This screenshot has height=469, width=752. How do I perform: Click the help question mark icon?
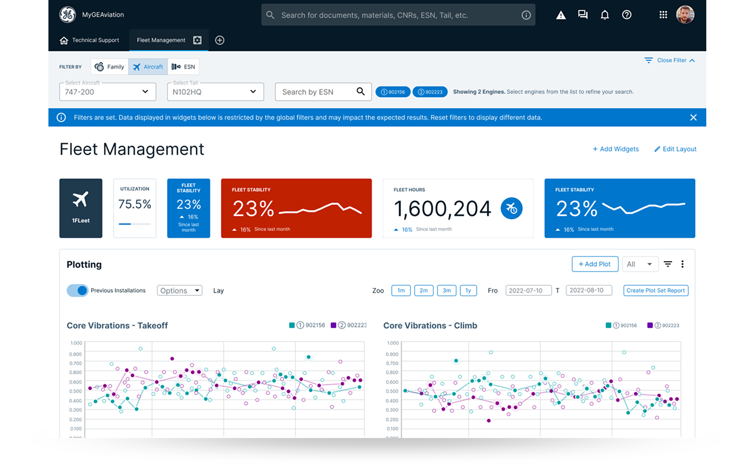(627, 15)
